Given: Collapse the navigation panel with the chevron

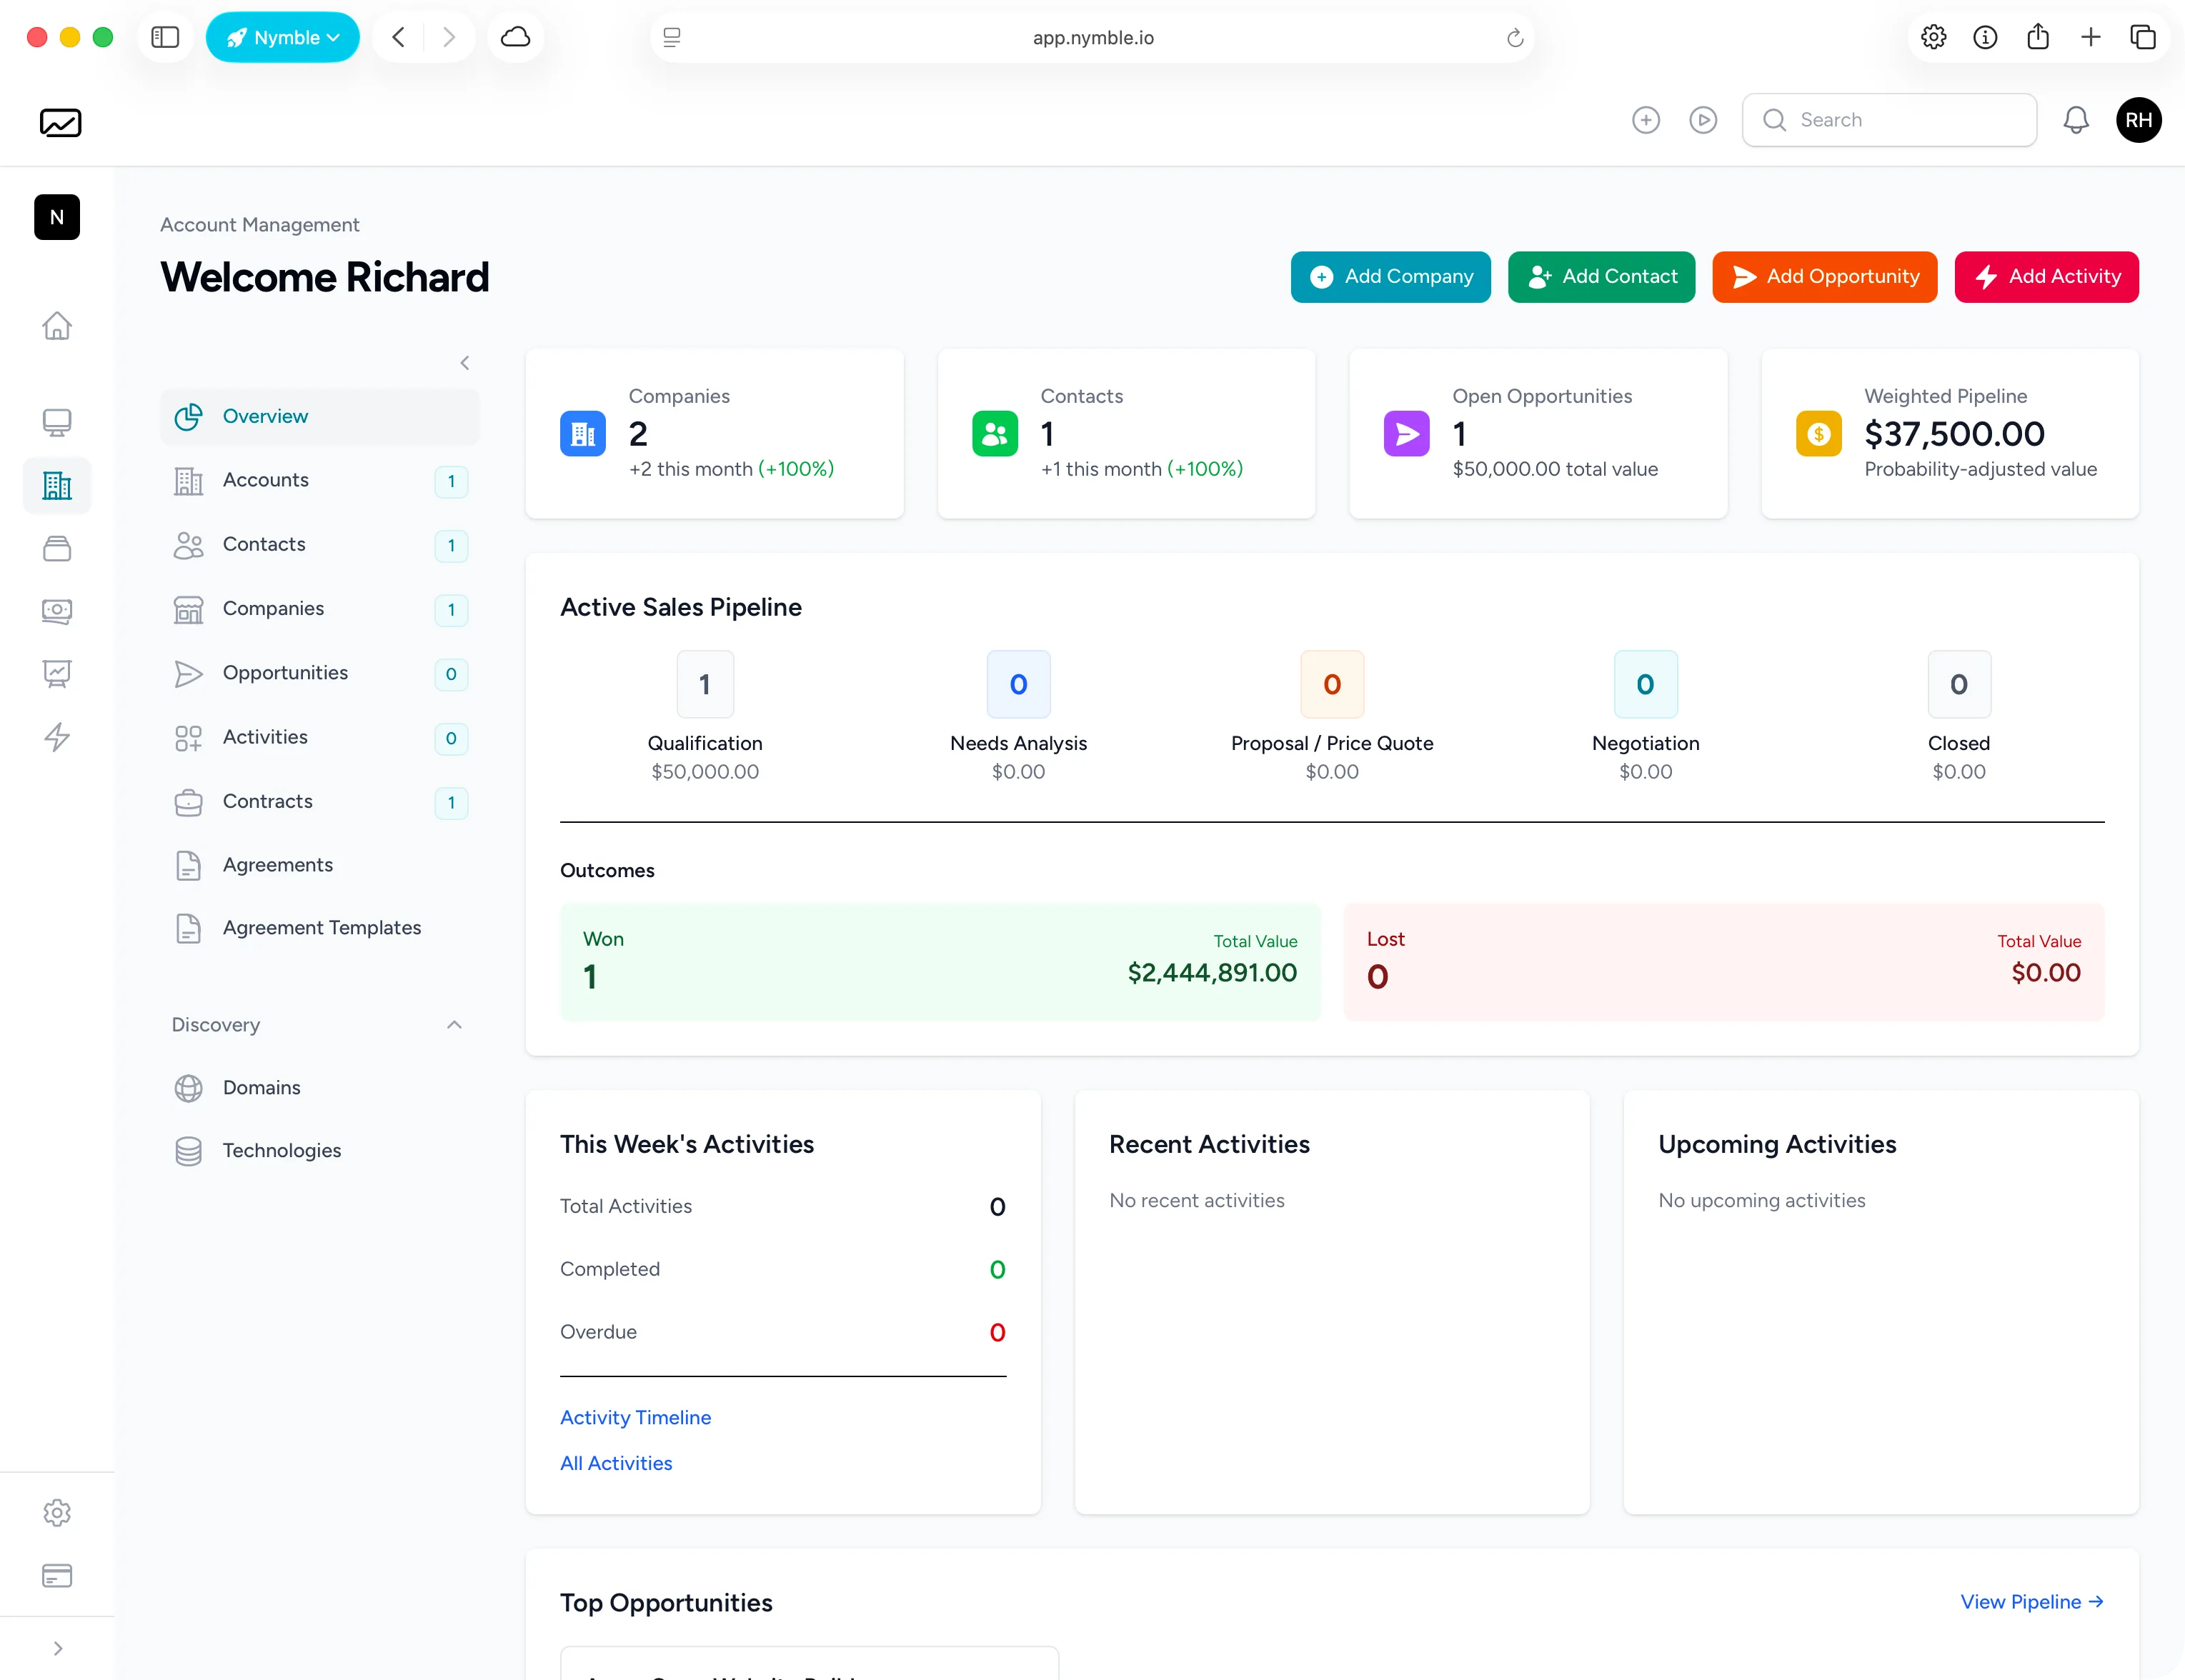Looking at the screenshot, I should point(464,362).
